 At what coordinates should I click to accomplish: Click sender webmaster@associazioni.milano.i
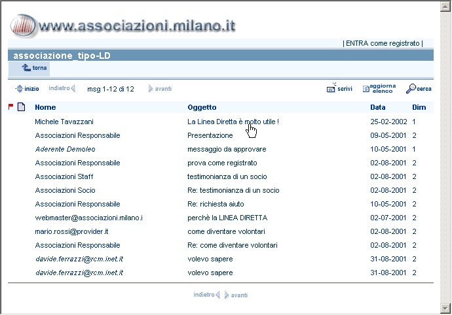88,218
